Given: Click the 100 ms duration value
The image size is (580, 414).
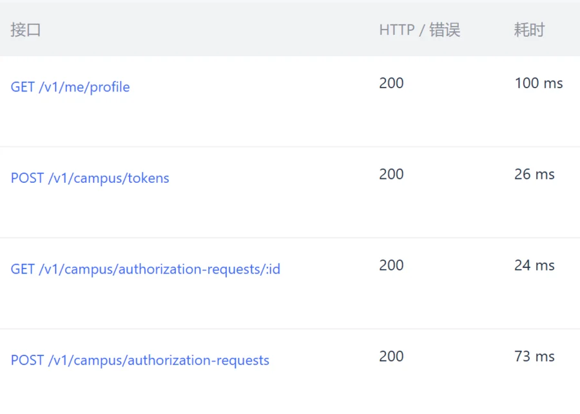Looking at the screenshot, I should coord(539,83).
